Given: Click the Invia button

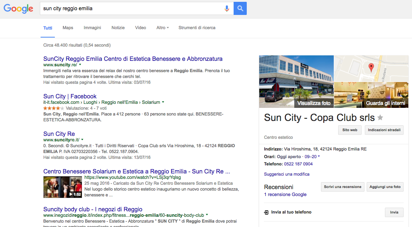Looking at the screenshot, I should [x=394, y=212].
